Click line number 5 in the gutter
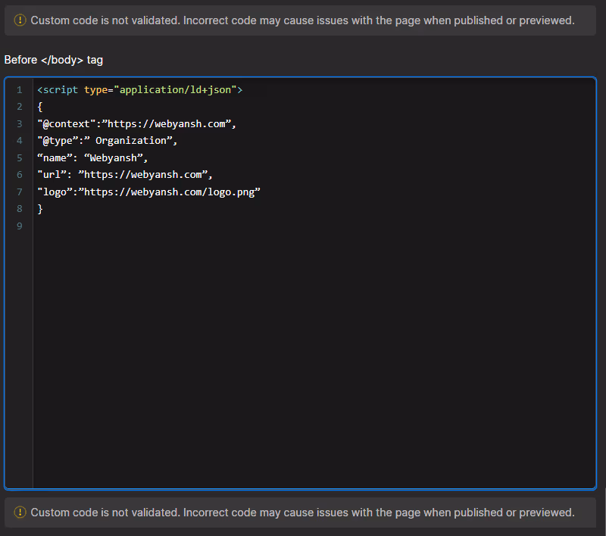This screenshot has height=536, width=606. coord(19,157)
